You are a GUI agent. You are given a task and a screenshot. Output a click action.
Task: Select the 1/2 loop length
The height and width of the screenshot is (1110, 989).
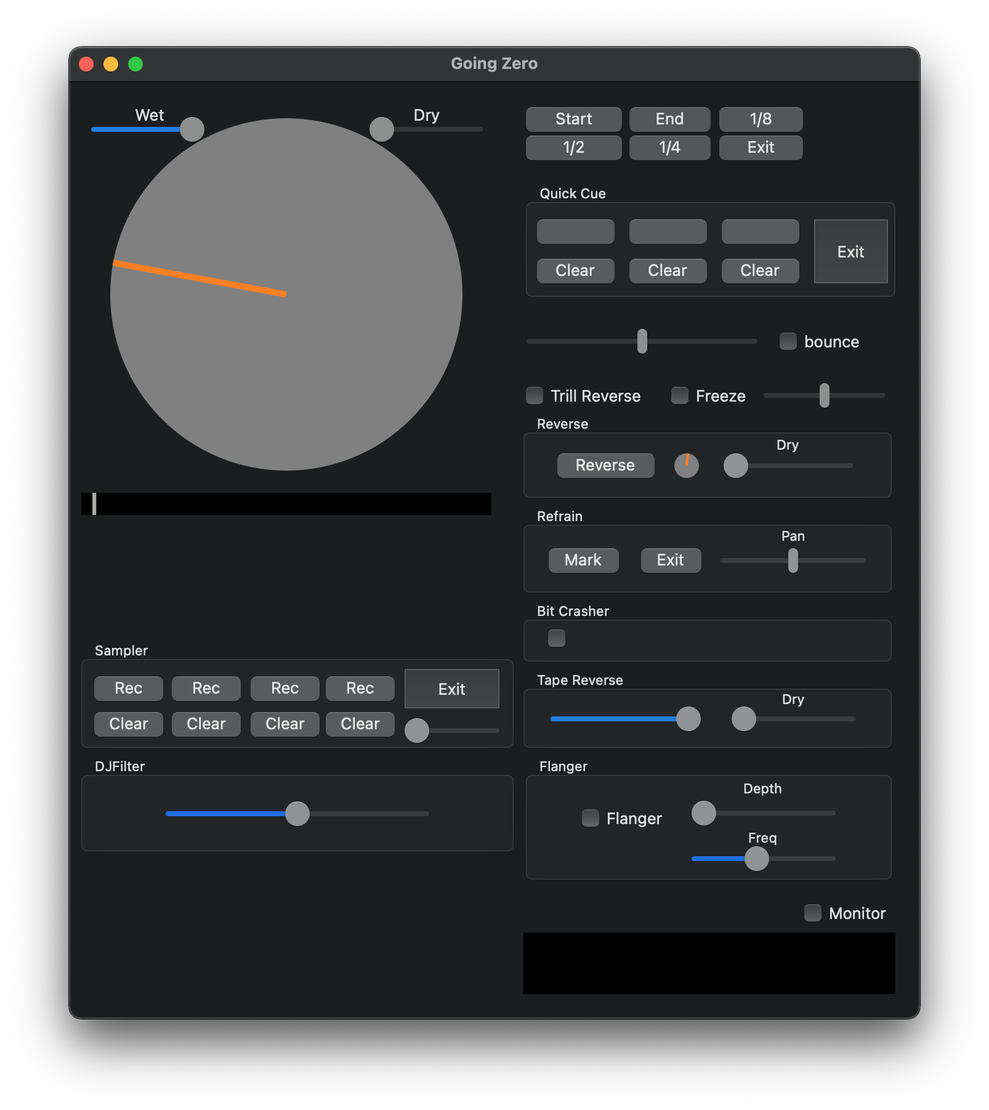(x=573, y=147)
